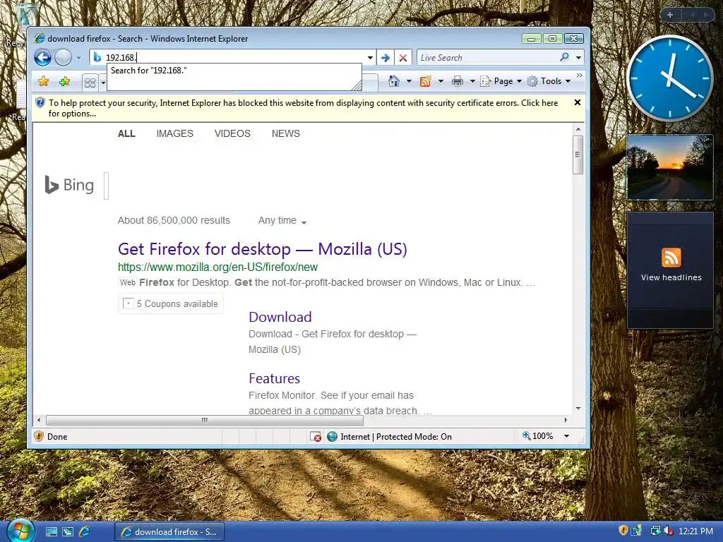Launch Internet Explorer from quick launch
This screenshot has width=723, height=542.
85,532
